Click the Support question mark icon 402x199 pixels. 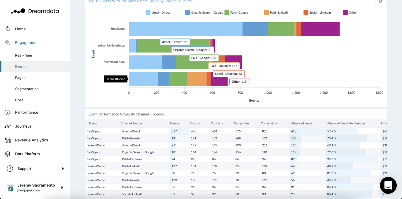pyautogui.click(x=10, y=169)
